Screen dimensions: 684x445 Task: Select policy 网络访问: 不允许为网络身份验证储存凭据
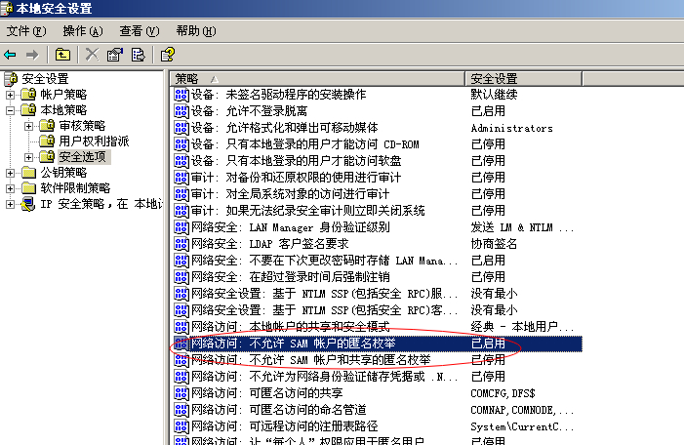(325, 376)
